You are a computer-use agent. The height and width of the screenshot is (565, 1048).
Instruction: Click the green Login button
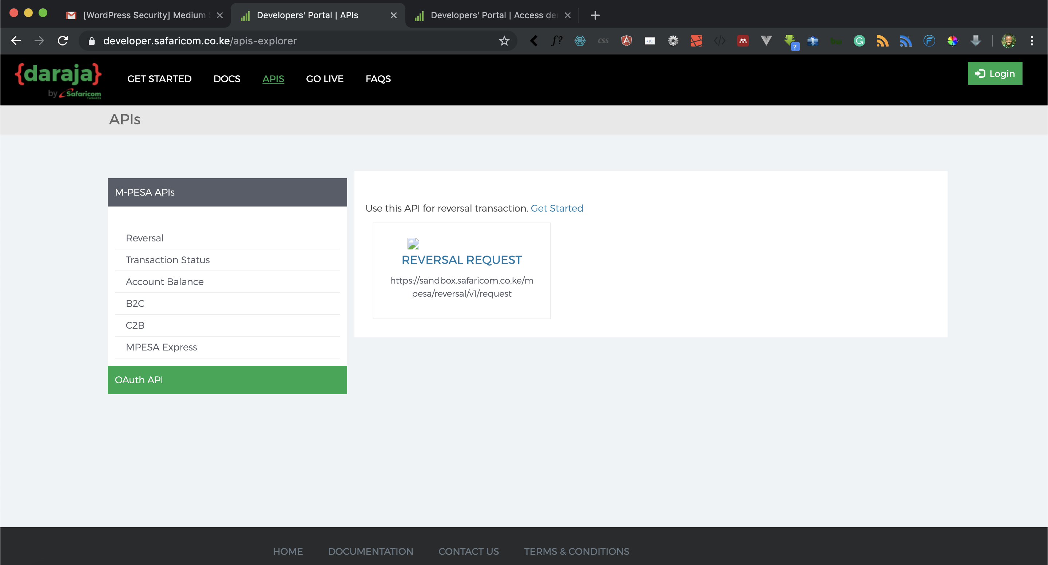pos(995,73)
